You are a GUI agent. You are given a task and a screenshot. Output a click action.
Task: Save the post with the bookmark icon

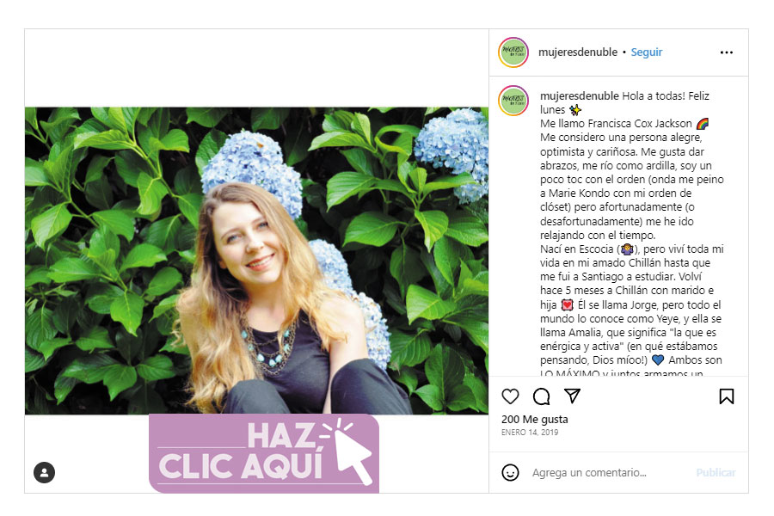(726, 396)
